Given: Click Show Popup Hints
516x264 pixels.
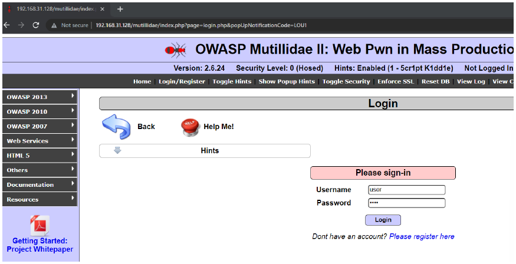Looking at the screenshot, I should coord(287,81).
